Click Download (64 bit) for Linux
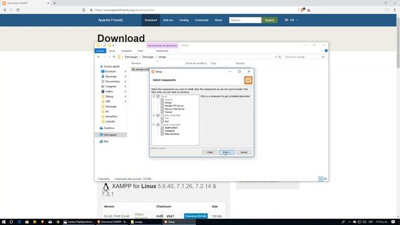Viewport: 400px width, 225px height. coord(196,216)
